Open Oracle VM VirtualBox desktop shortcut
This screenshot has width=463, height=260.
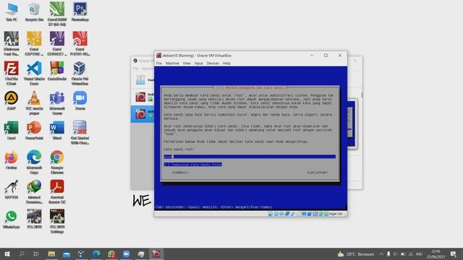[x=80, y=73]
